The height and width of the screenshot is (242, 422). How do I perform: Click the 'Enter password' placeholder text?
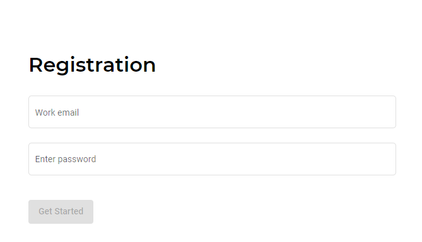coord(66,159)
